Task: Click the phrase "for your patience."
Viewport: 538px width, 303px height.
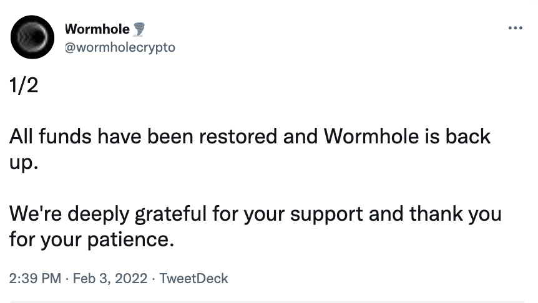Action: 89,238
